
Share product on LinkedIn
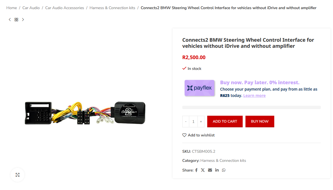point(217,170)
